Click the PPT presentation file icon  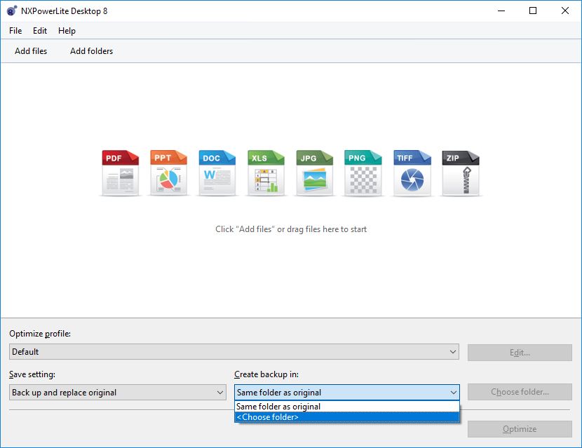[x=168, y=173]
